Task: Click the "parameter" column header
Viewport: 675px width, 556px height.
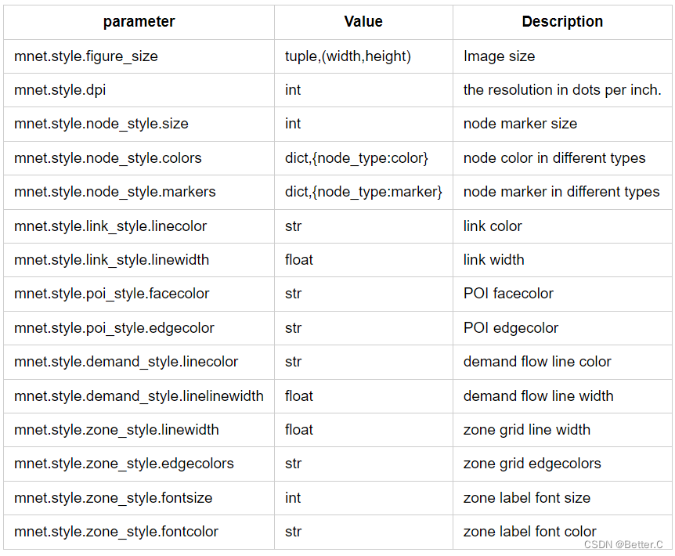Action: 139,22
